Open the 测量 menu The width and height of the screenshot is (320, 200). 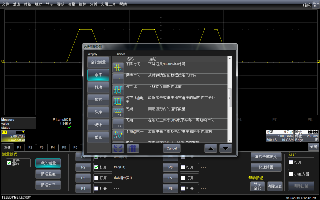[71, 4]
